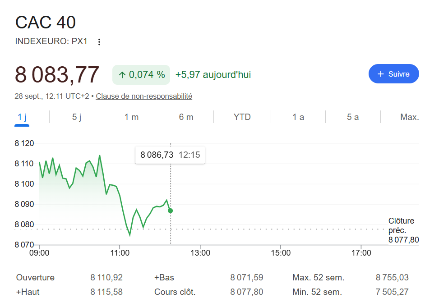Select the 1 j time range tab
The image size is (425, 307).
[x=22, y=117]
